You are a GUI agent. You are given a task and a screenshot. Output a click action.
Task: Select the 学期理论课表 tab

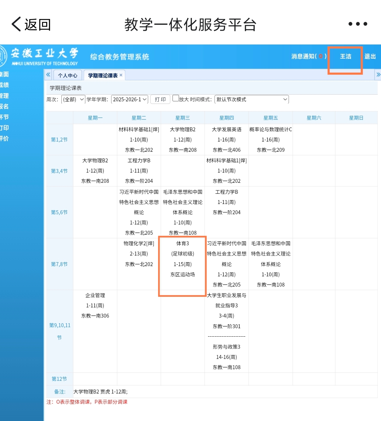click(103, 76)
